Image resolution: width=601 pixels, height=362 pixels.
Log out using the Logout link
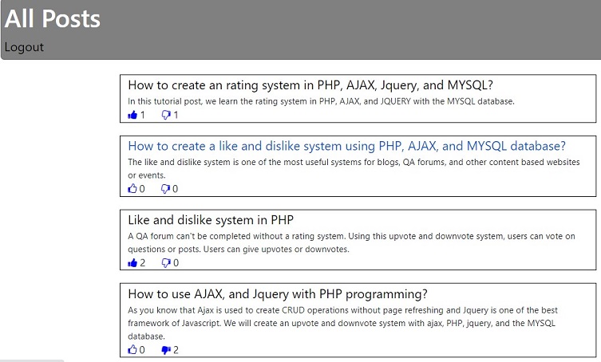pyautogui.click(x=24, y=47)
